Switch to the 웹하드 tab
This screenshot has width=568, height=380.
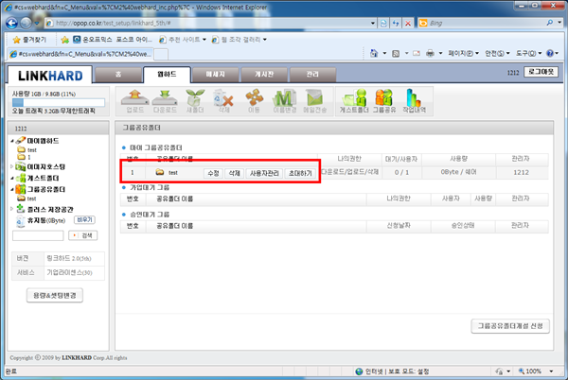pyautogui.click(x=167, y=75)
